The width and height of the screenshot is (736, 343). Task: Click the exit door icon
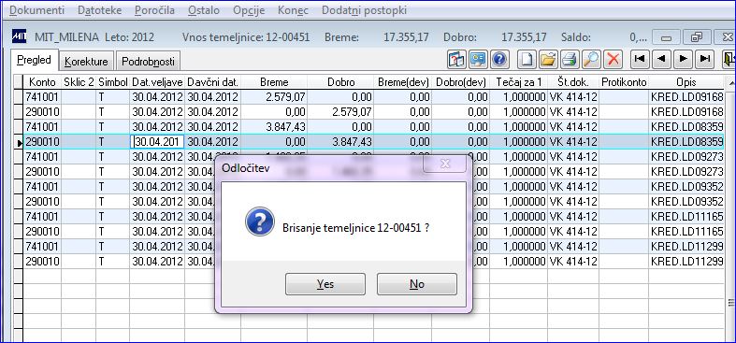point(729,59)
